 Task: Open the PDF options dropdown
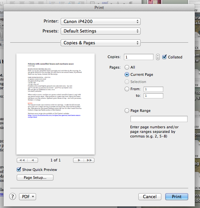click(x=28, y=197)
